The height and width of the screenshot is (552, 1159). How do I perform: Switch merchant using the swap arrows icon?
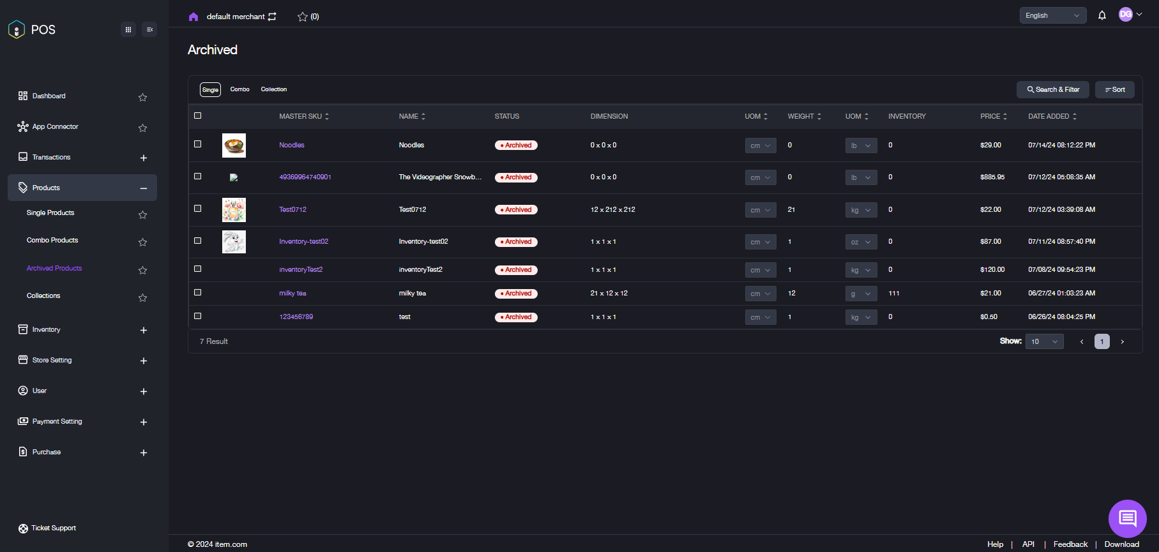[273, 17]
